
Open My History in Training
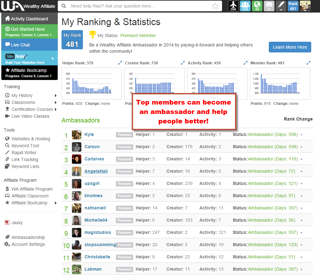coord(22,95)
